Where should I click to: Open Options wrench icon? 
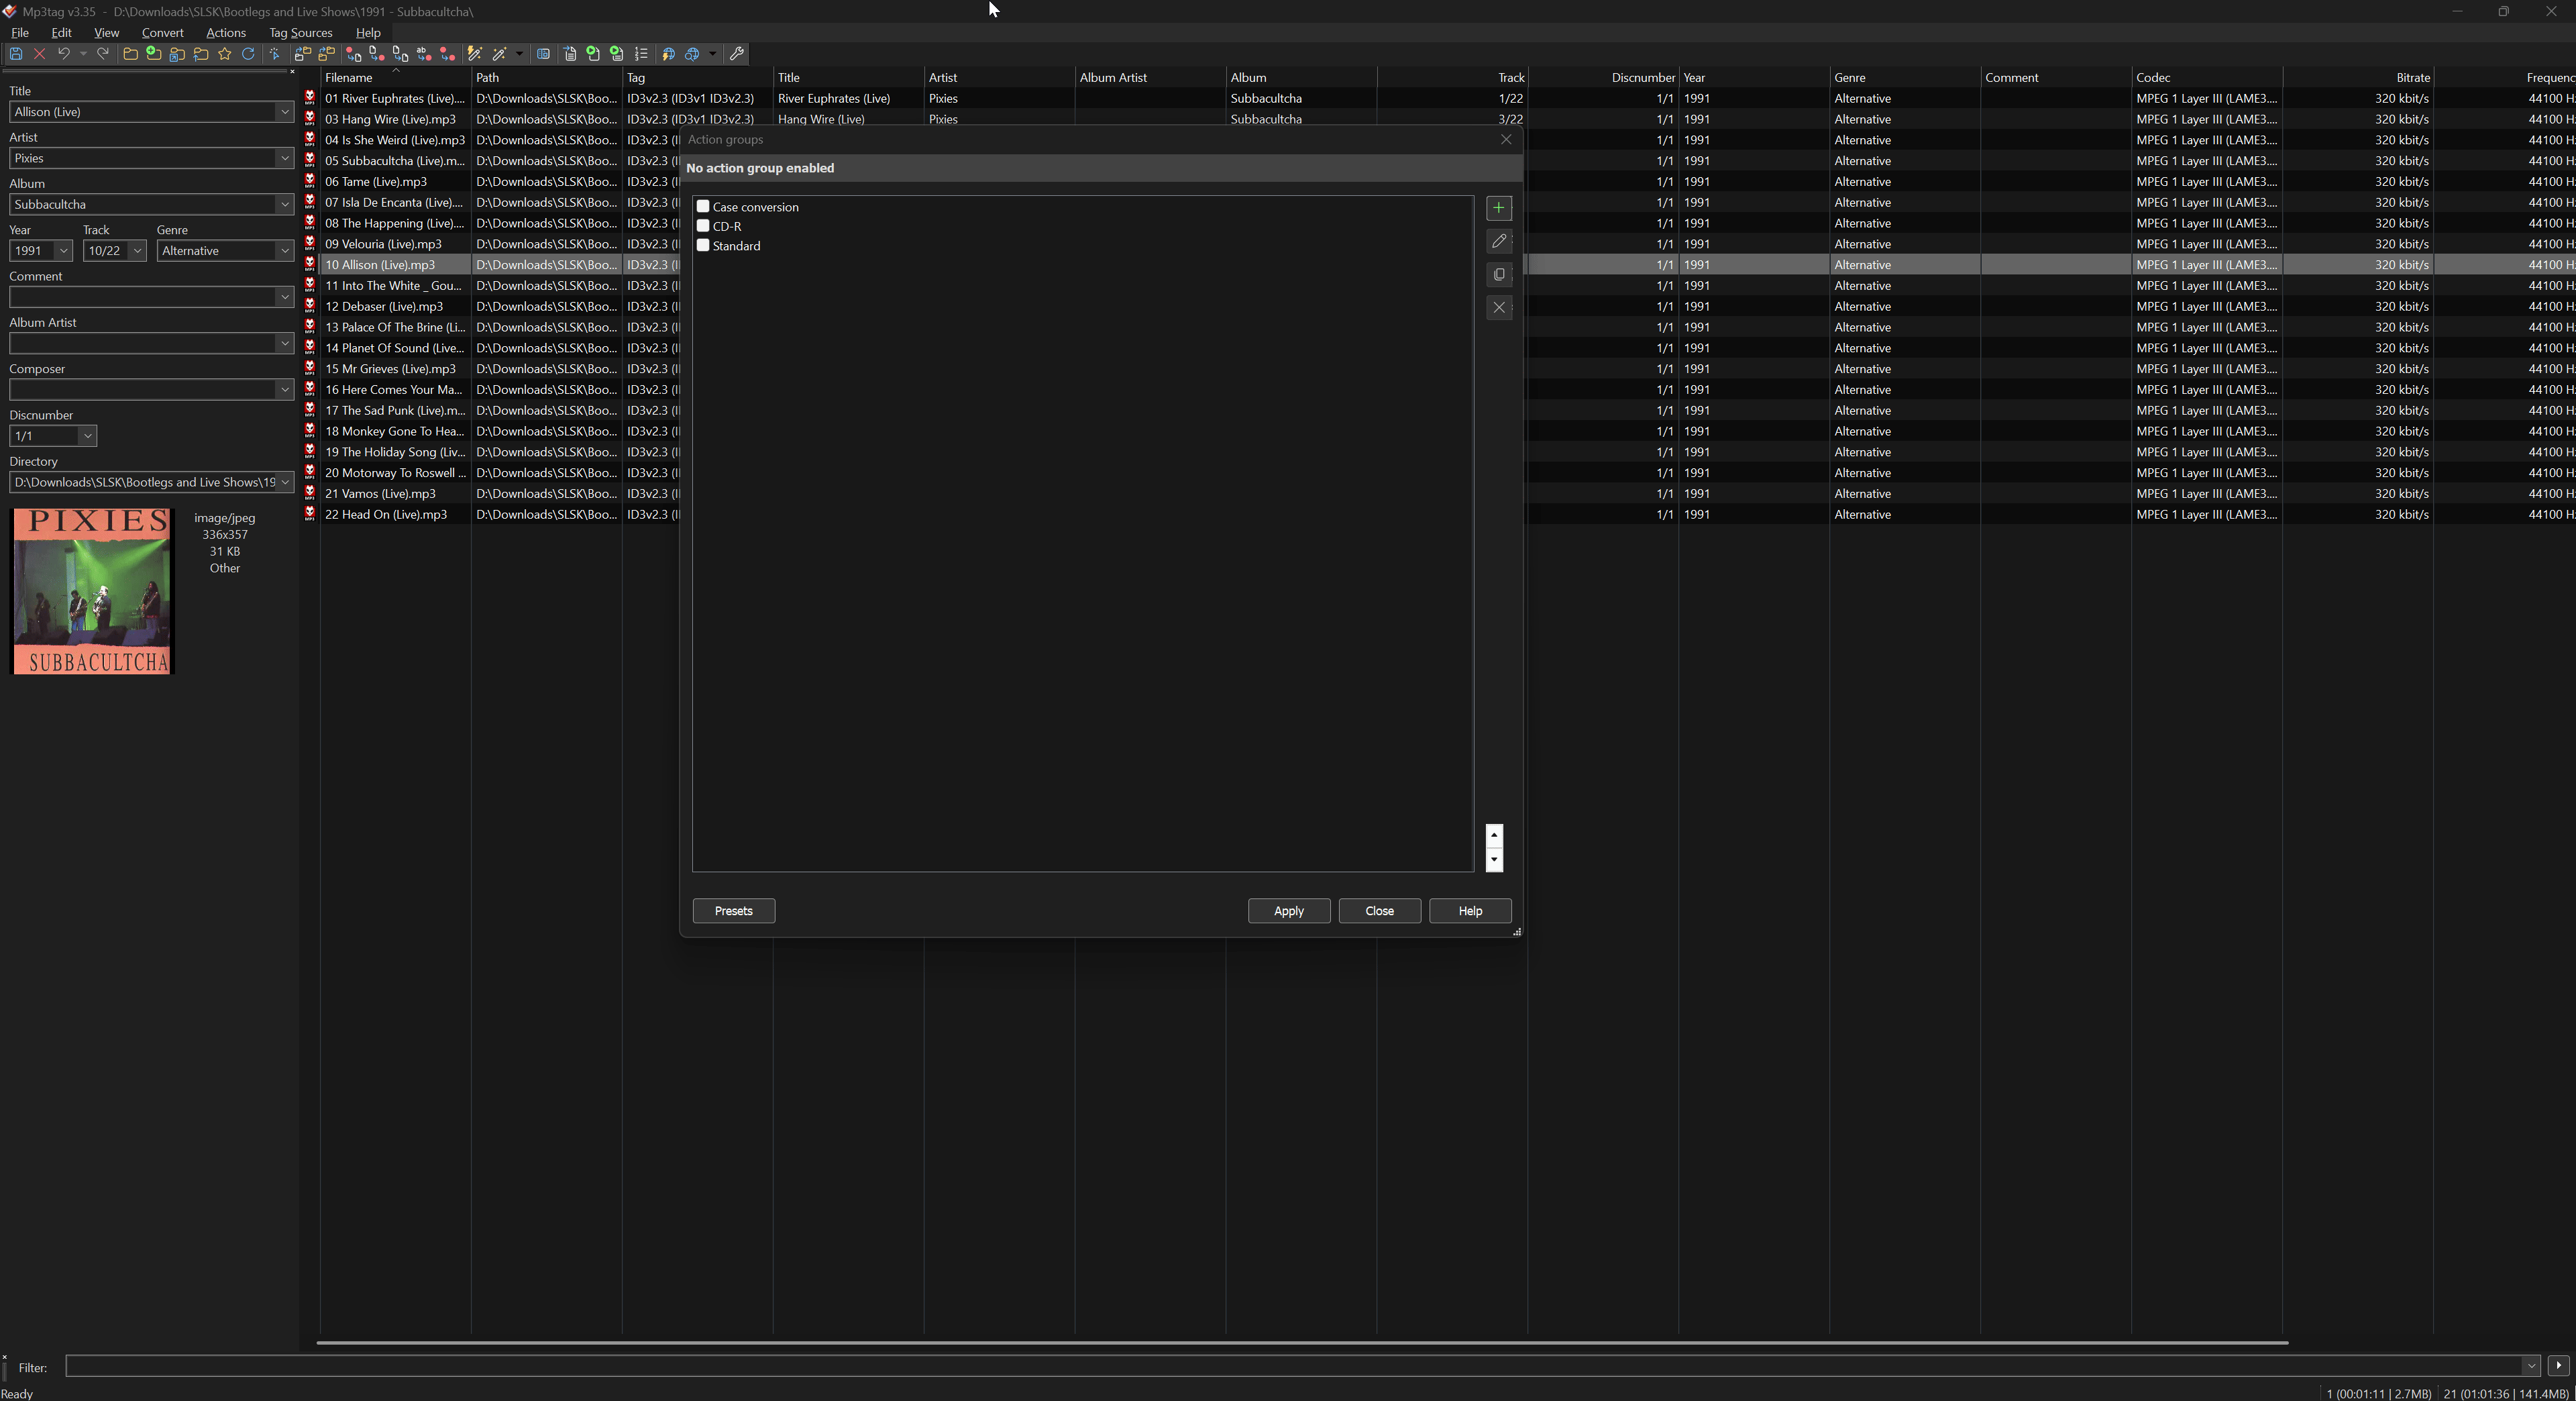(x=737, y=54)
